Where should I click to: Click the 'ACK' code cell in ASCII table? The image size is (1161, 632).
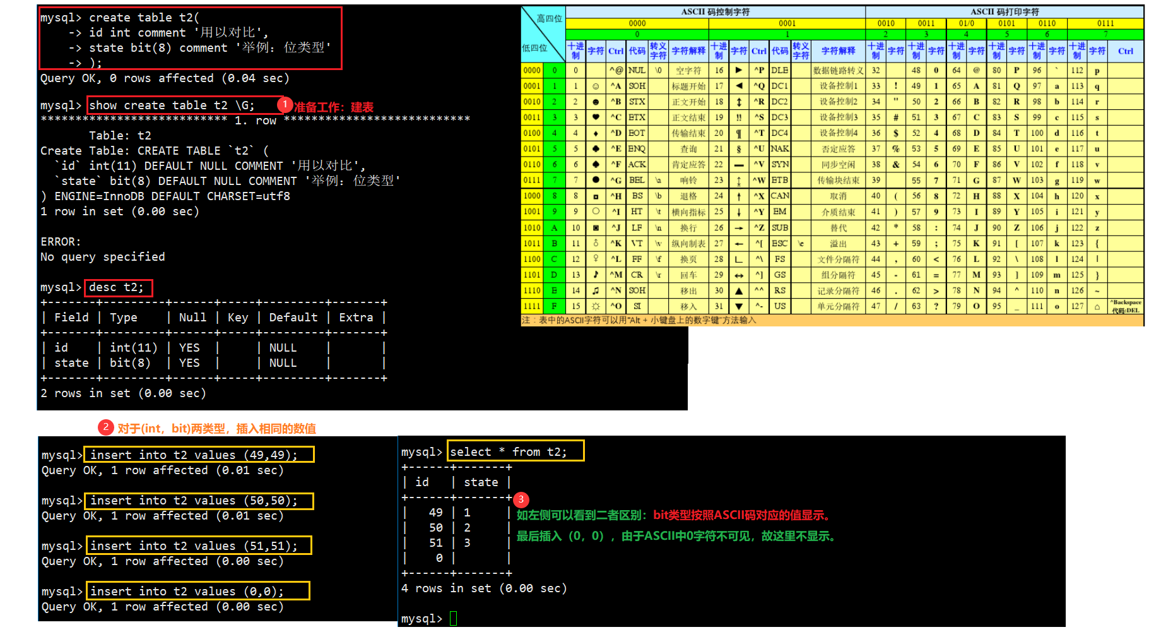[637, 164]
